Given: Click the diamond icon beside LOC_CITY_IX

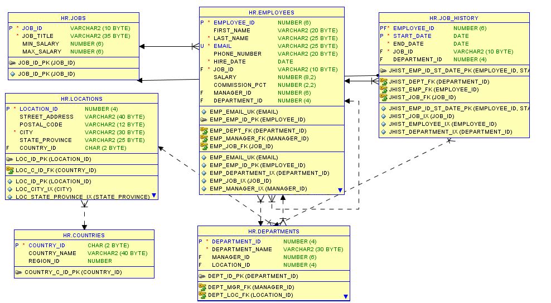Looking at the screenshot, I should pyautogui.click(x=9, y=189).
